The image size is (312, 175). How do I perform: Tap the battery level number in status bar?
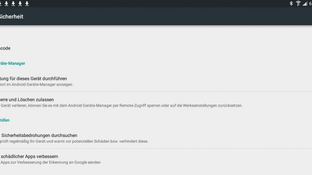click(310, 4)
